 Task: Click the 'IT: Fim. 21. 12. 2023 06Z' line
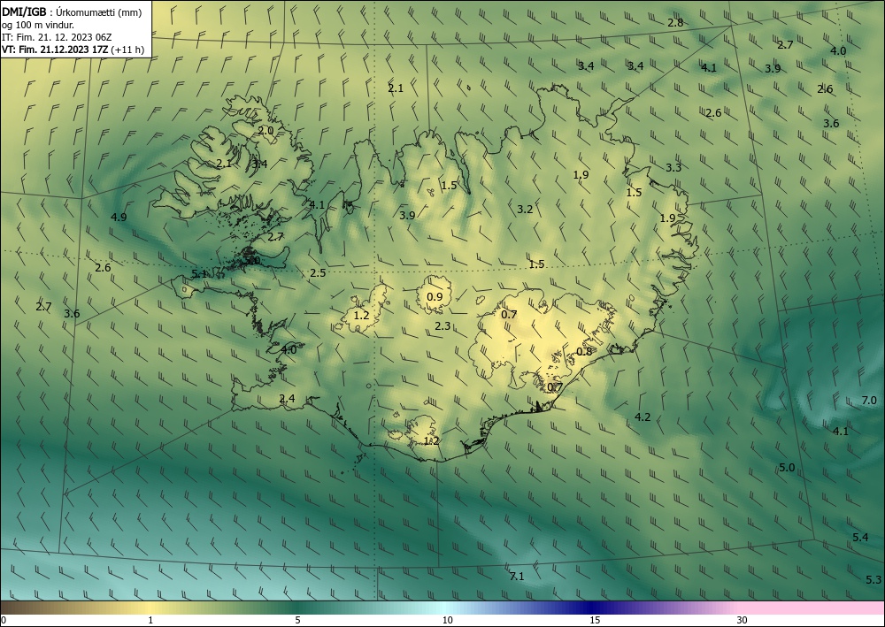point(57,37)
